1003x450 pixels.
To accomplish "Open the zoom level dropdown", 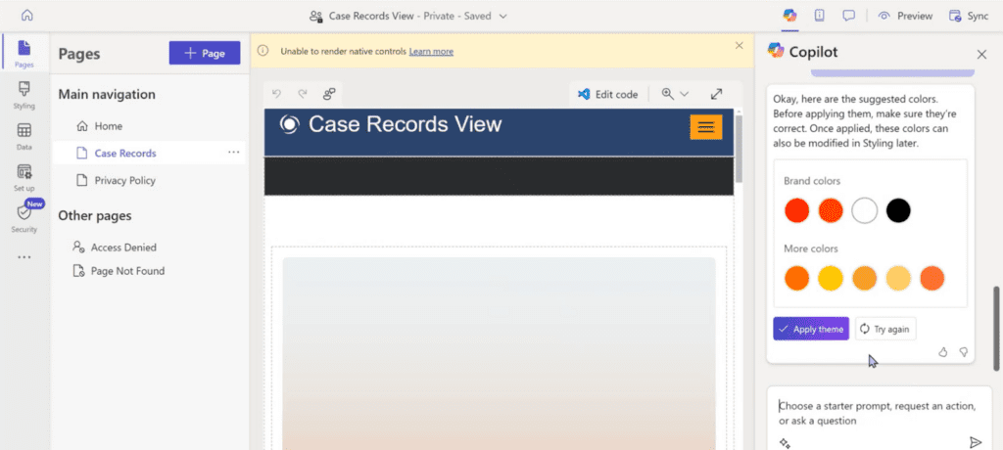I will (675, 94).
